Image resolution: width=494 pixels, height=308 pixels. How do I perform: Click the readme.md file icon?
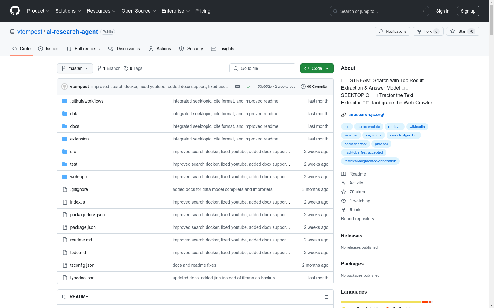(x=65, y=240)
